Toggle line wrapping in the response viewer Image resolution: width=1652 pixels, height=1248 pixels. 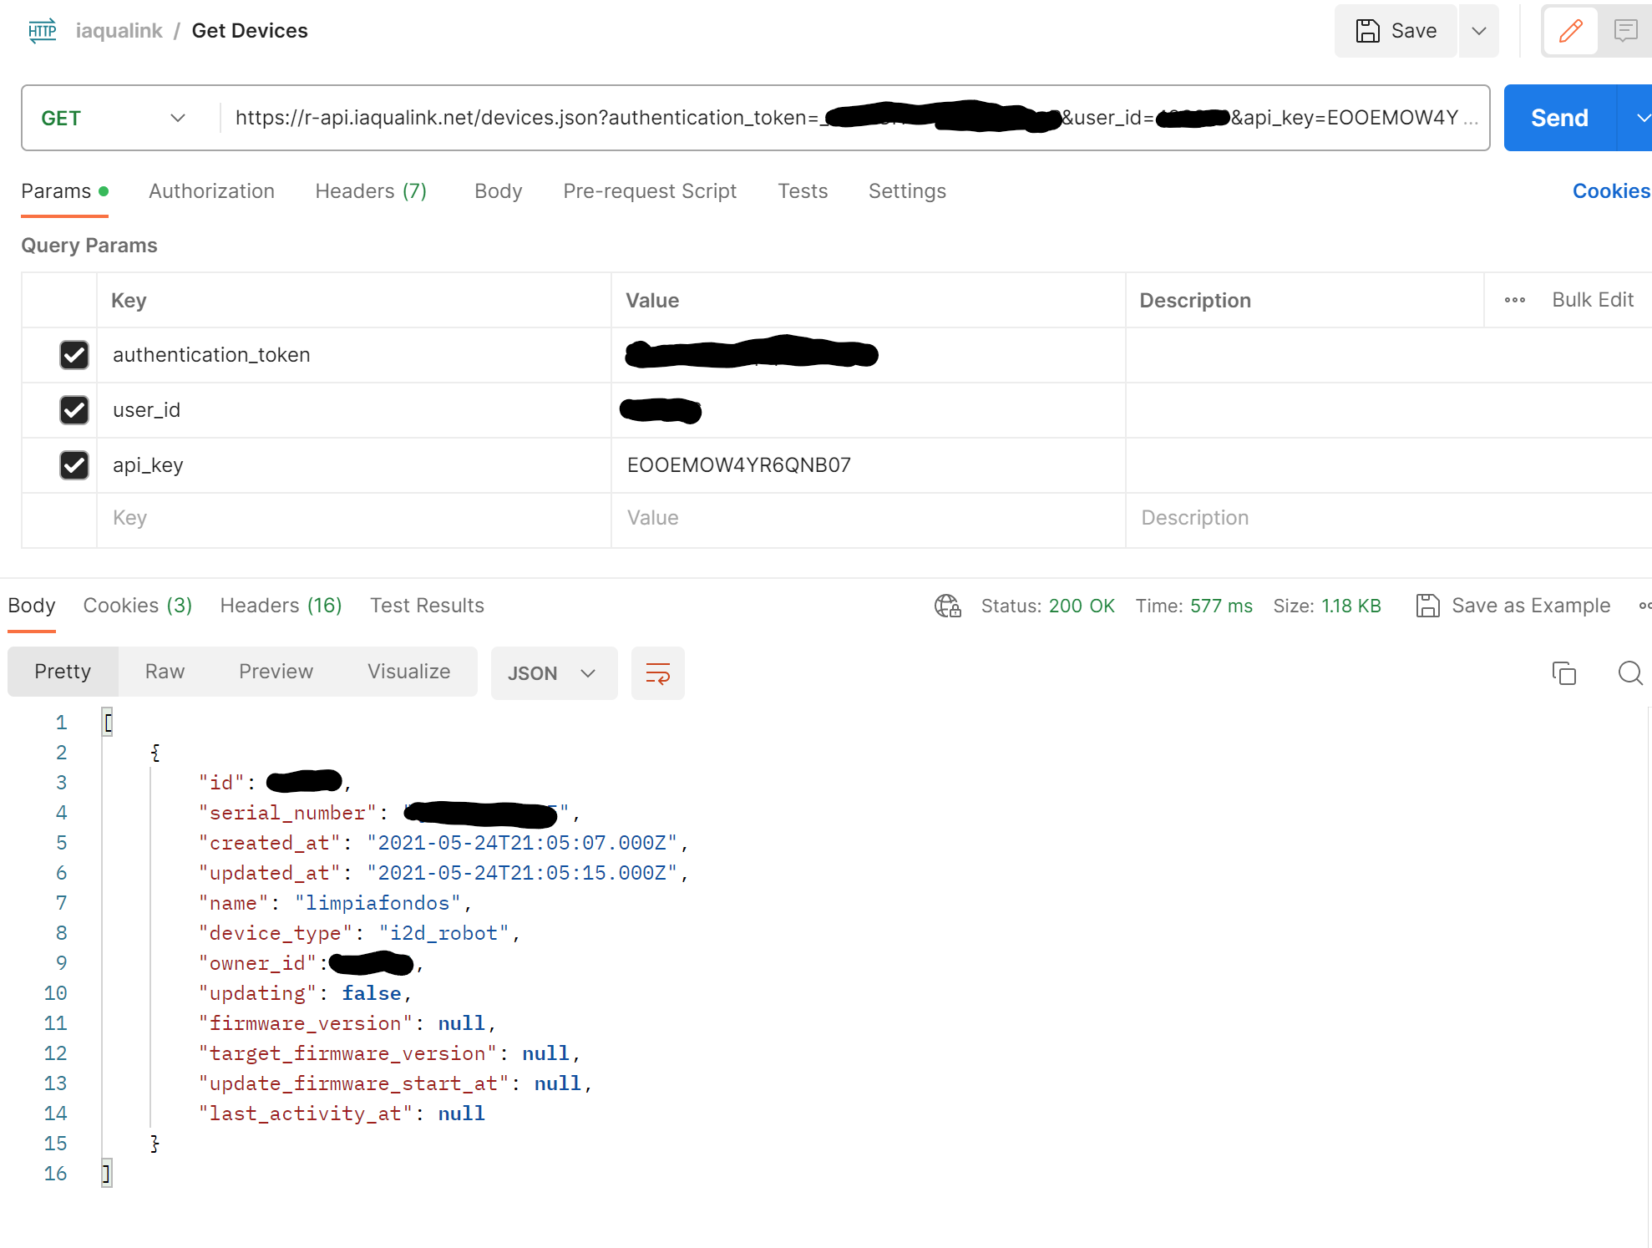click(x=657, y=673)
